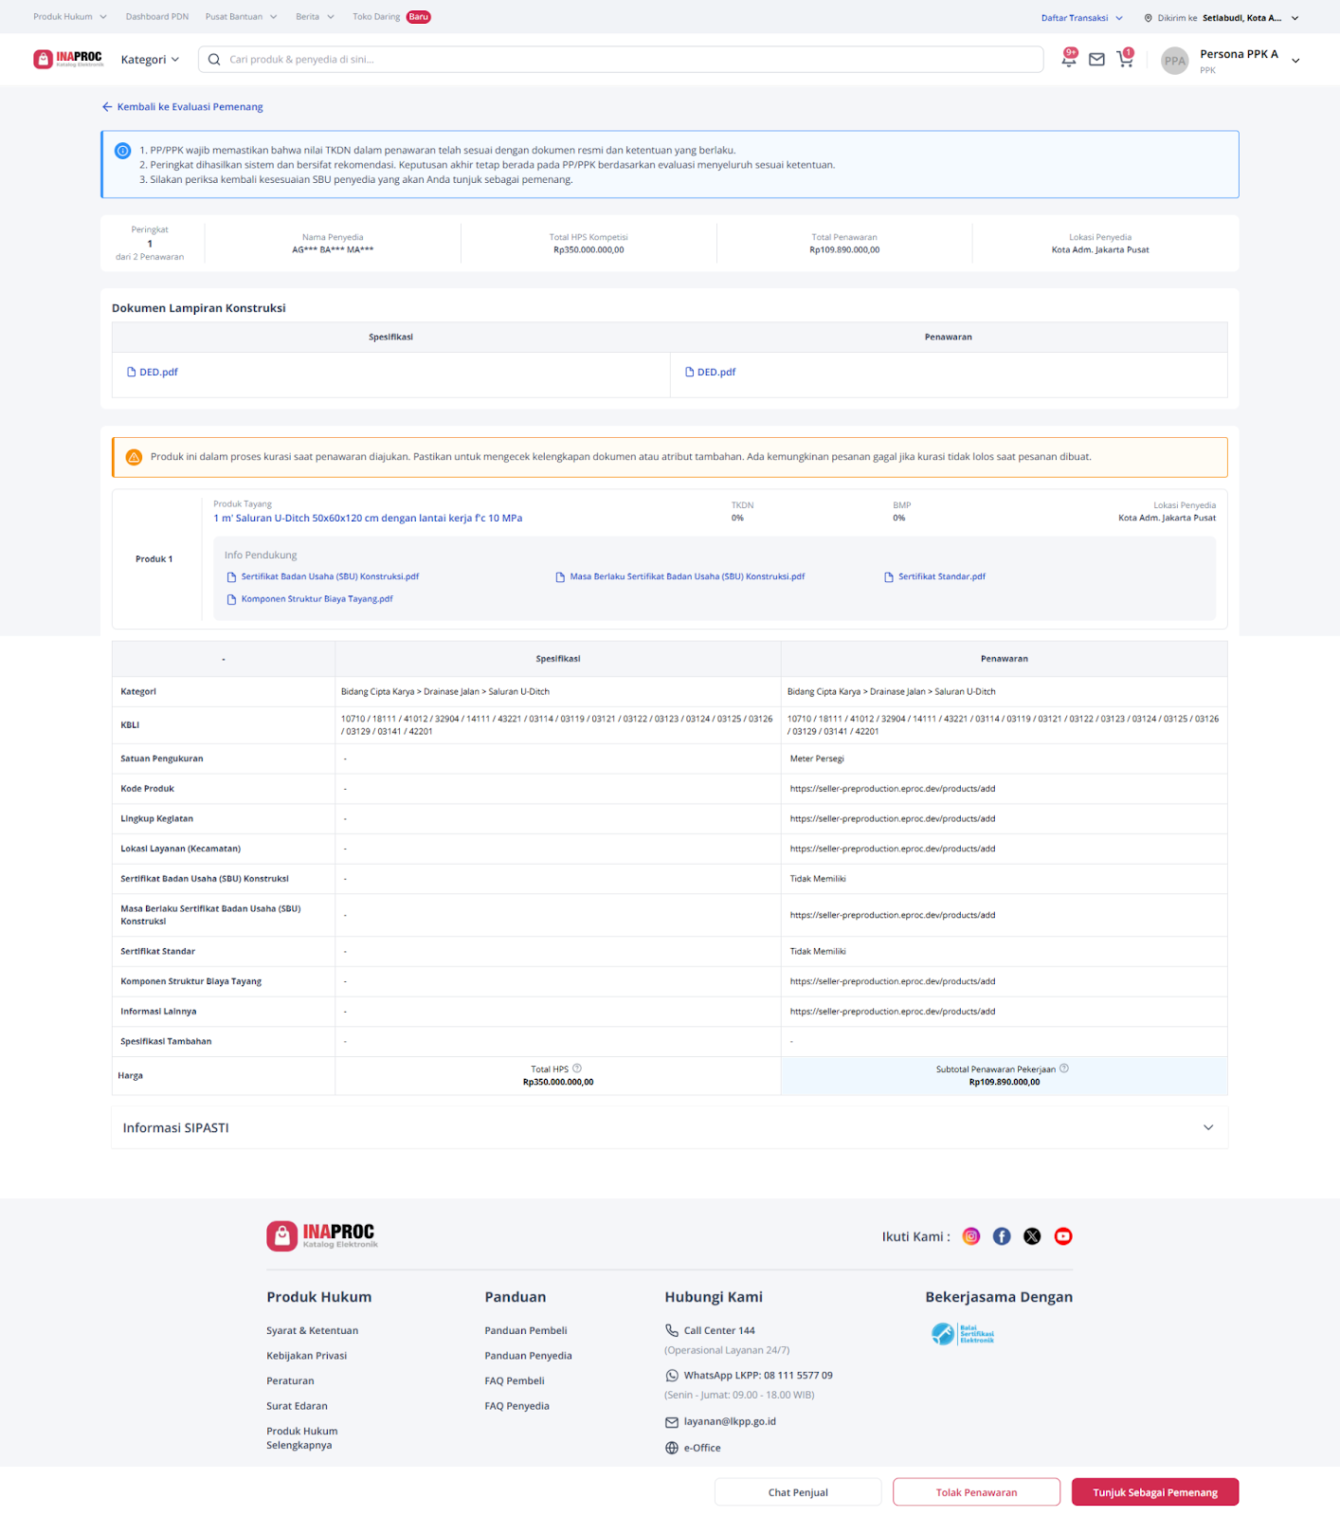This screenshot has width=1340, height=1517.
Task: Click Tunjuk Sebagai Pemenang button
Action: pos(1155,1492)
